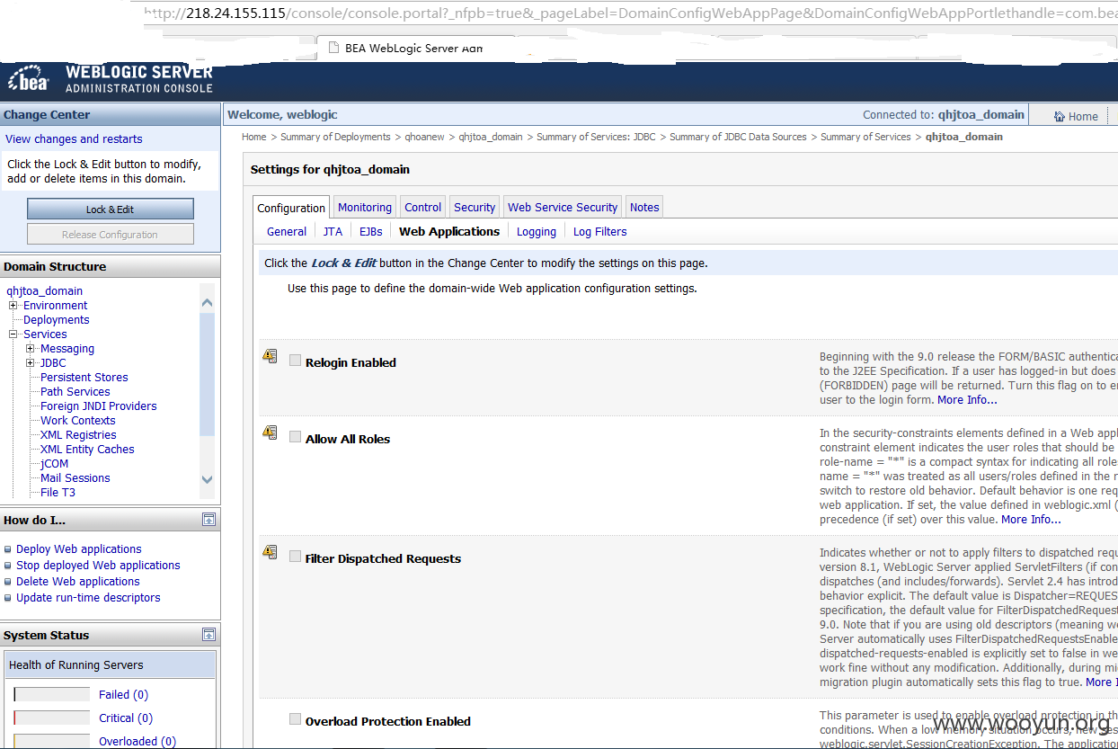1118x749 pixels.
Task: Switch to Log Filters subtab
Action: click(x=600, y=231)
